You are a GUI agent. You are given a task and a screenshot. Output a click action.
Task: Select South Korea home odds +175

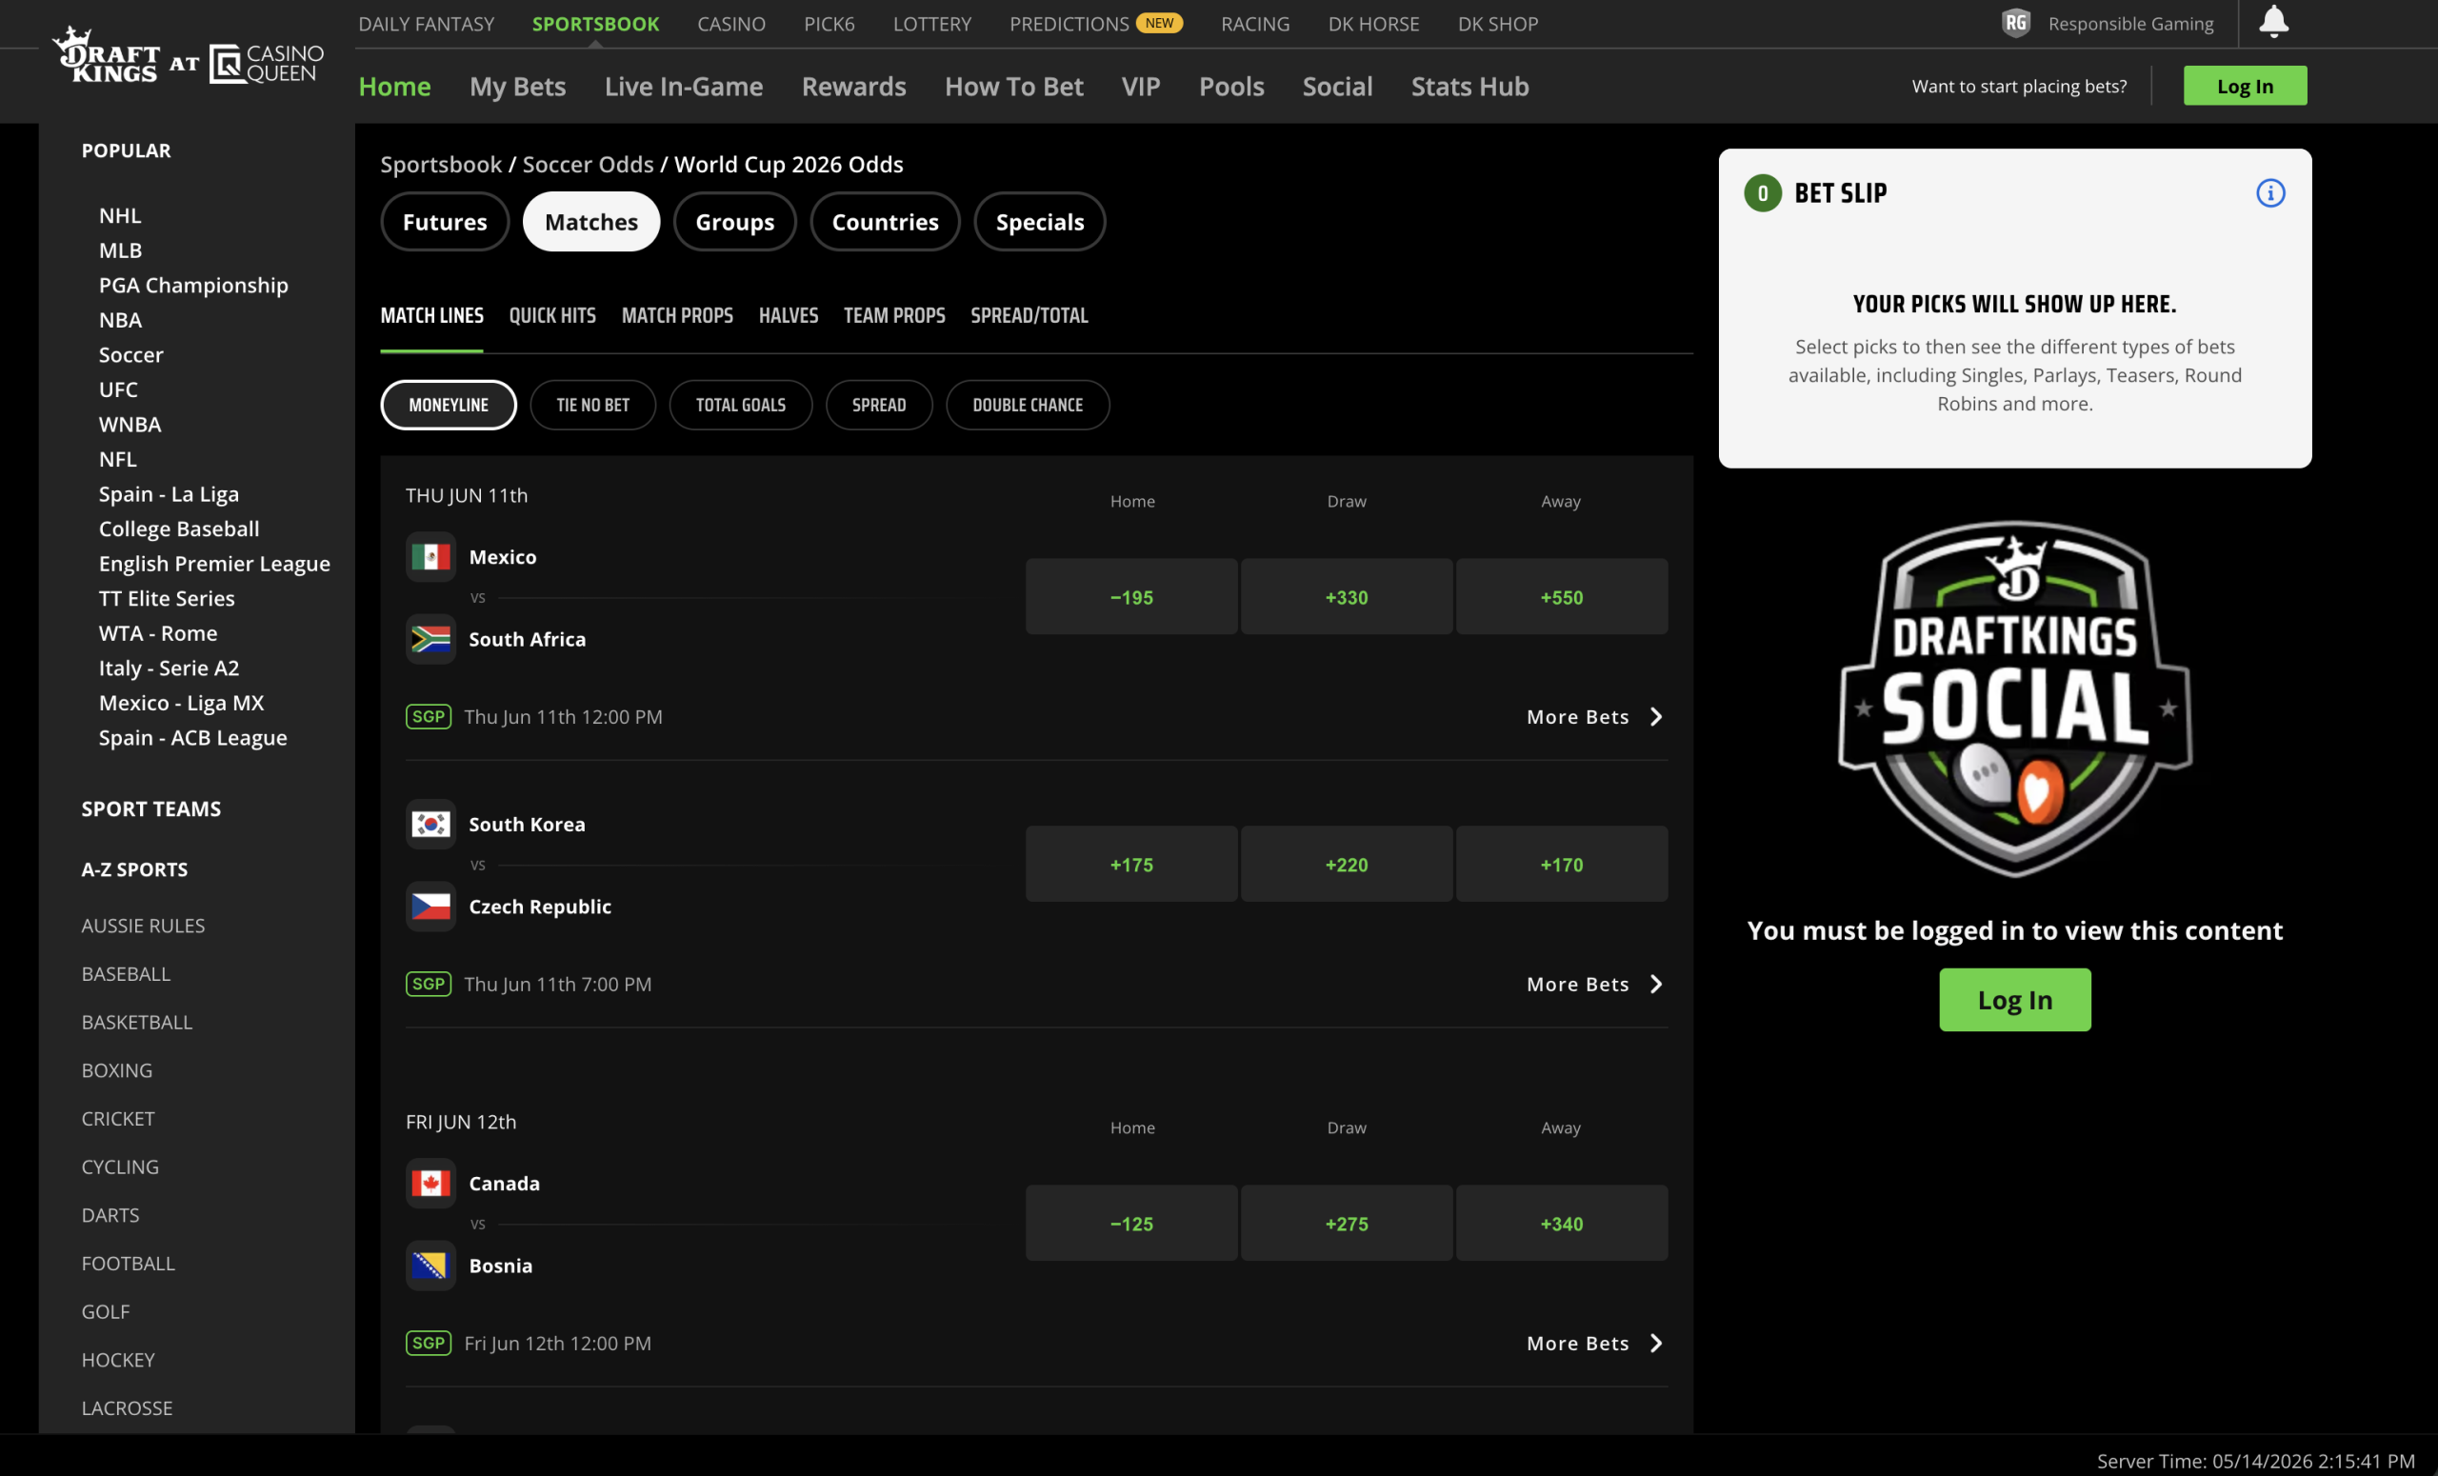point(1131,864)
